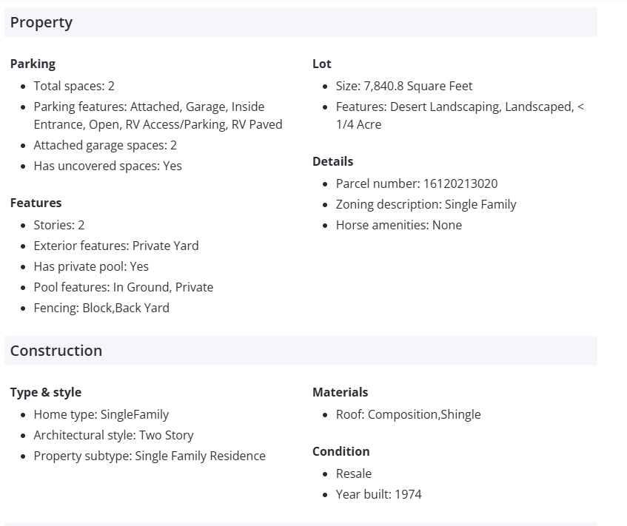Screen dimensions: 627x526
Task: Click the Property section header
Action: point(41,22)
